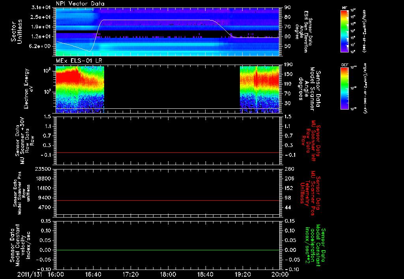This screenshot has height=279, width=404.
Task: Click the 16:40 time axis label
Action: (93, 274)
